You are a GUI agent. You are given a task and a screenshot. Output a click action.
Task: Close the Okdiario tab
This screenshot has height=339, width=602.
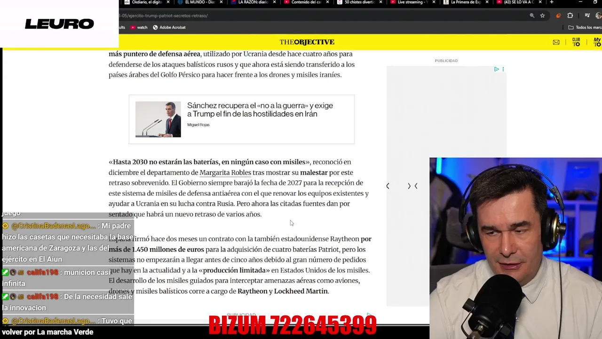point(168,2)
